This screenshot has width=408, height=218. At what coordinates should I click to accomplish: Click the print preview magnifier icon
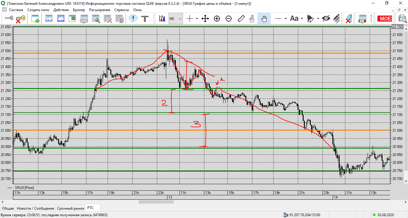(402, 19)
